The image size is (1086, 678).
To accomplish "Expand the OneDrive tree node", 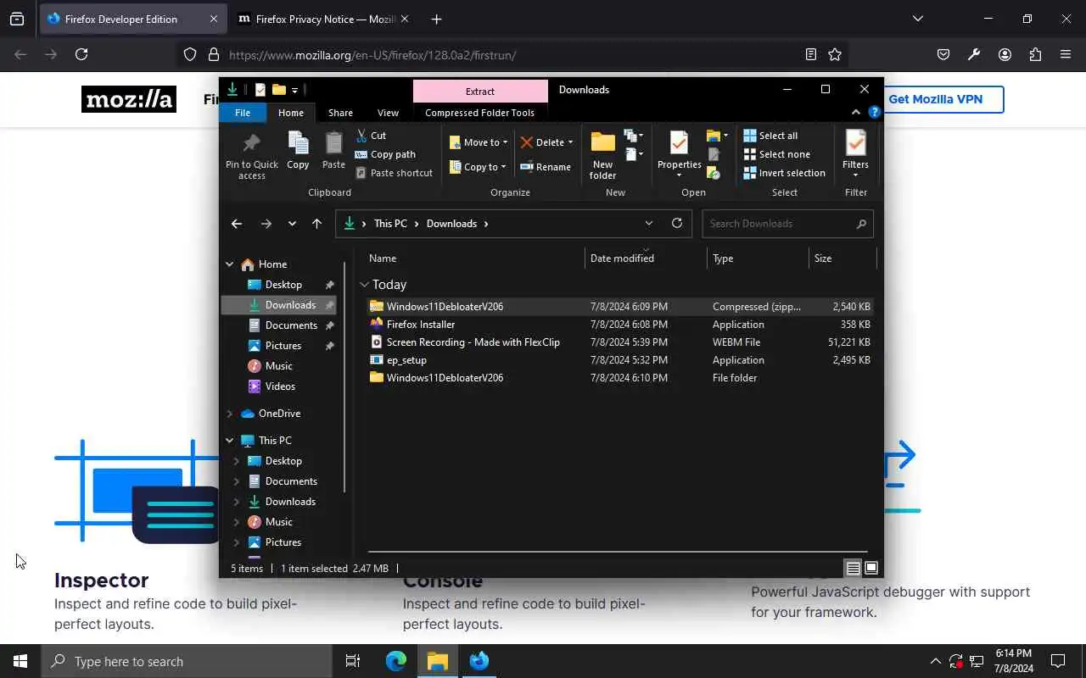I will click(x=229, y=414).
